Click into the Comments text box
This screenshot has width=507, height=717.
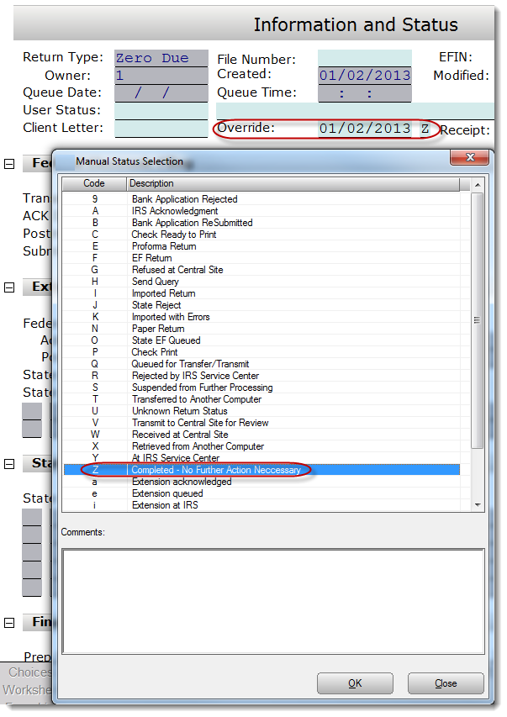point(273,602)
